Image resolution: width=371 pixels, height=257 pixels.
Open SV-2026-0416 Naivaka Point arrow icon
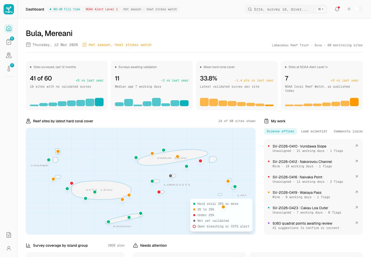357,177
